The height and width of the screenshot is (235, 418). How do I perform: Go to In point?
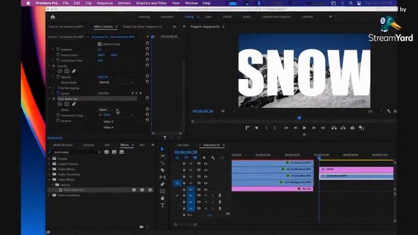pyautogui.click(x=287, y=128)
